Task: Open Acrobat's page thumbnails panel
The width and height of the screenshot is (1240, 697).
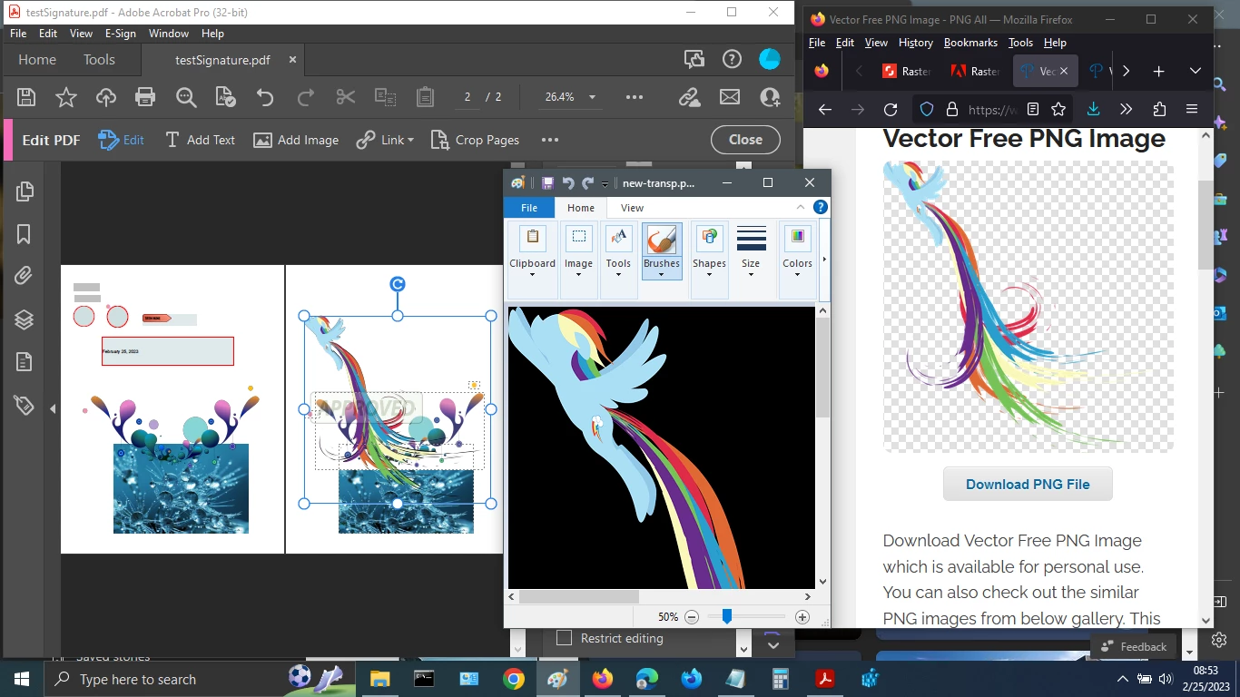Action: point(25,191)
